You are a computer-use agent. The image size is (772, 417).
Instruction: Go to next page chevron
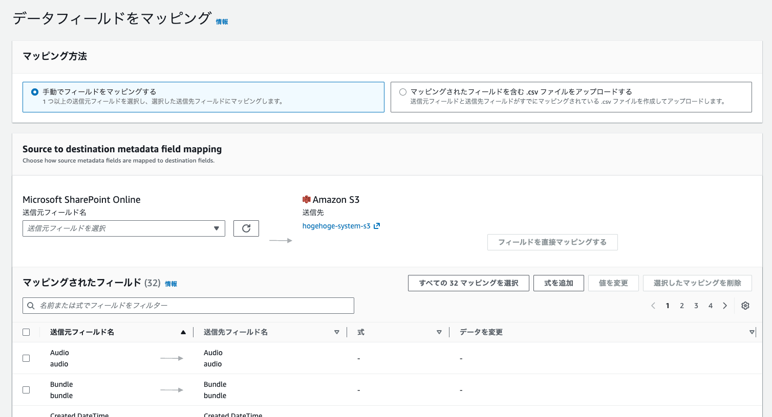(x=725, y=306)
